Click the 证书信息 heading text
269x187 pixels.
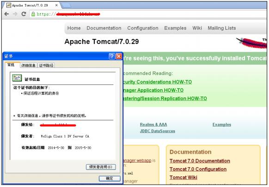tap(32, 79)
